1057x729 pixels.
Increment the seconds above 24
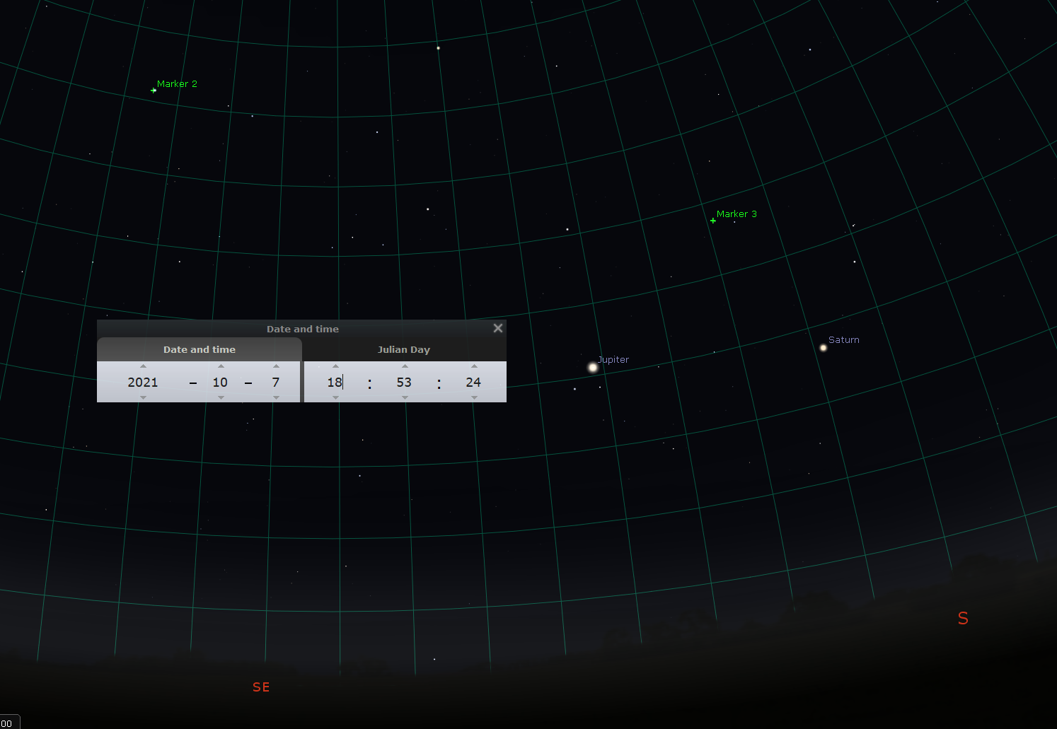click(x=474, y=366)
